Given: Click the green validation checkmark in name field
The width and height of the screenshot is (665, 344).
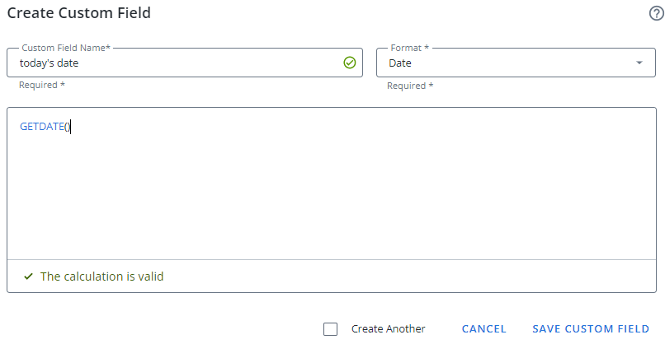Looking at the screenshot, I should pyautogui.click(x=349, y=63).
